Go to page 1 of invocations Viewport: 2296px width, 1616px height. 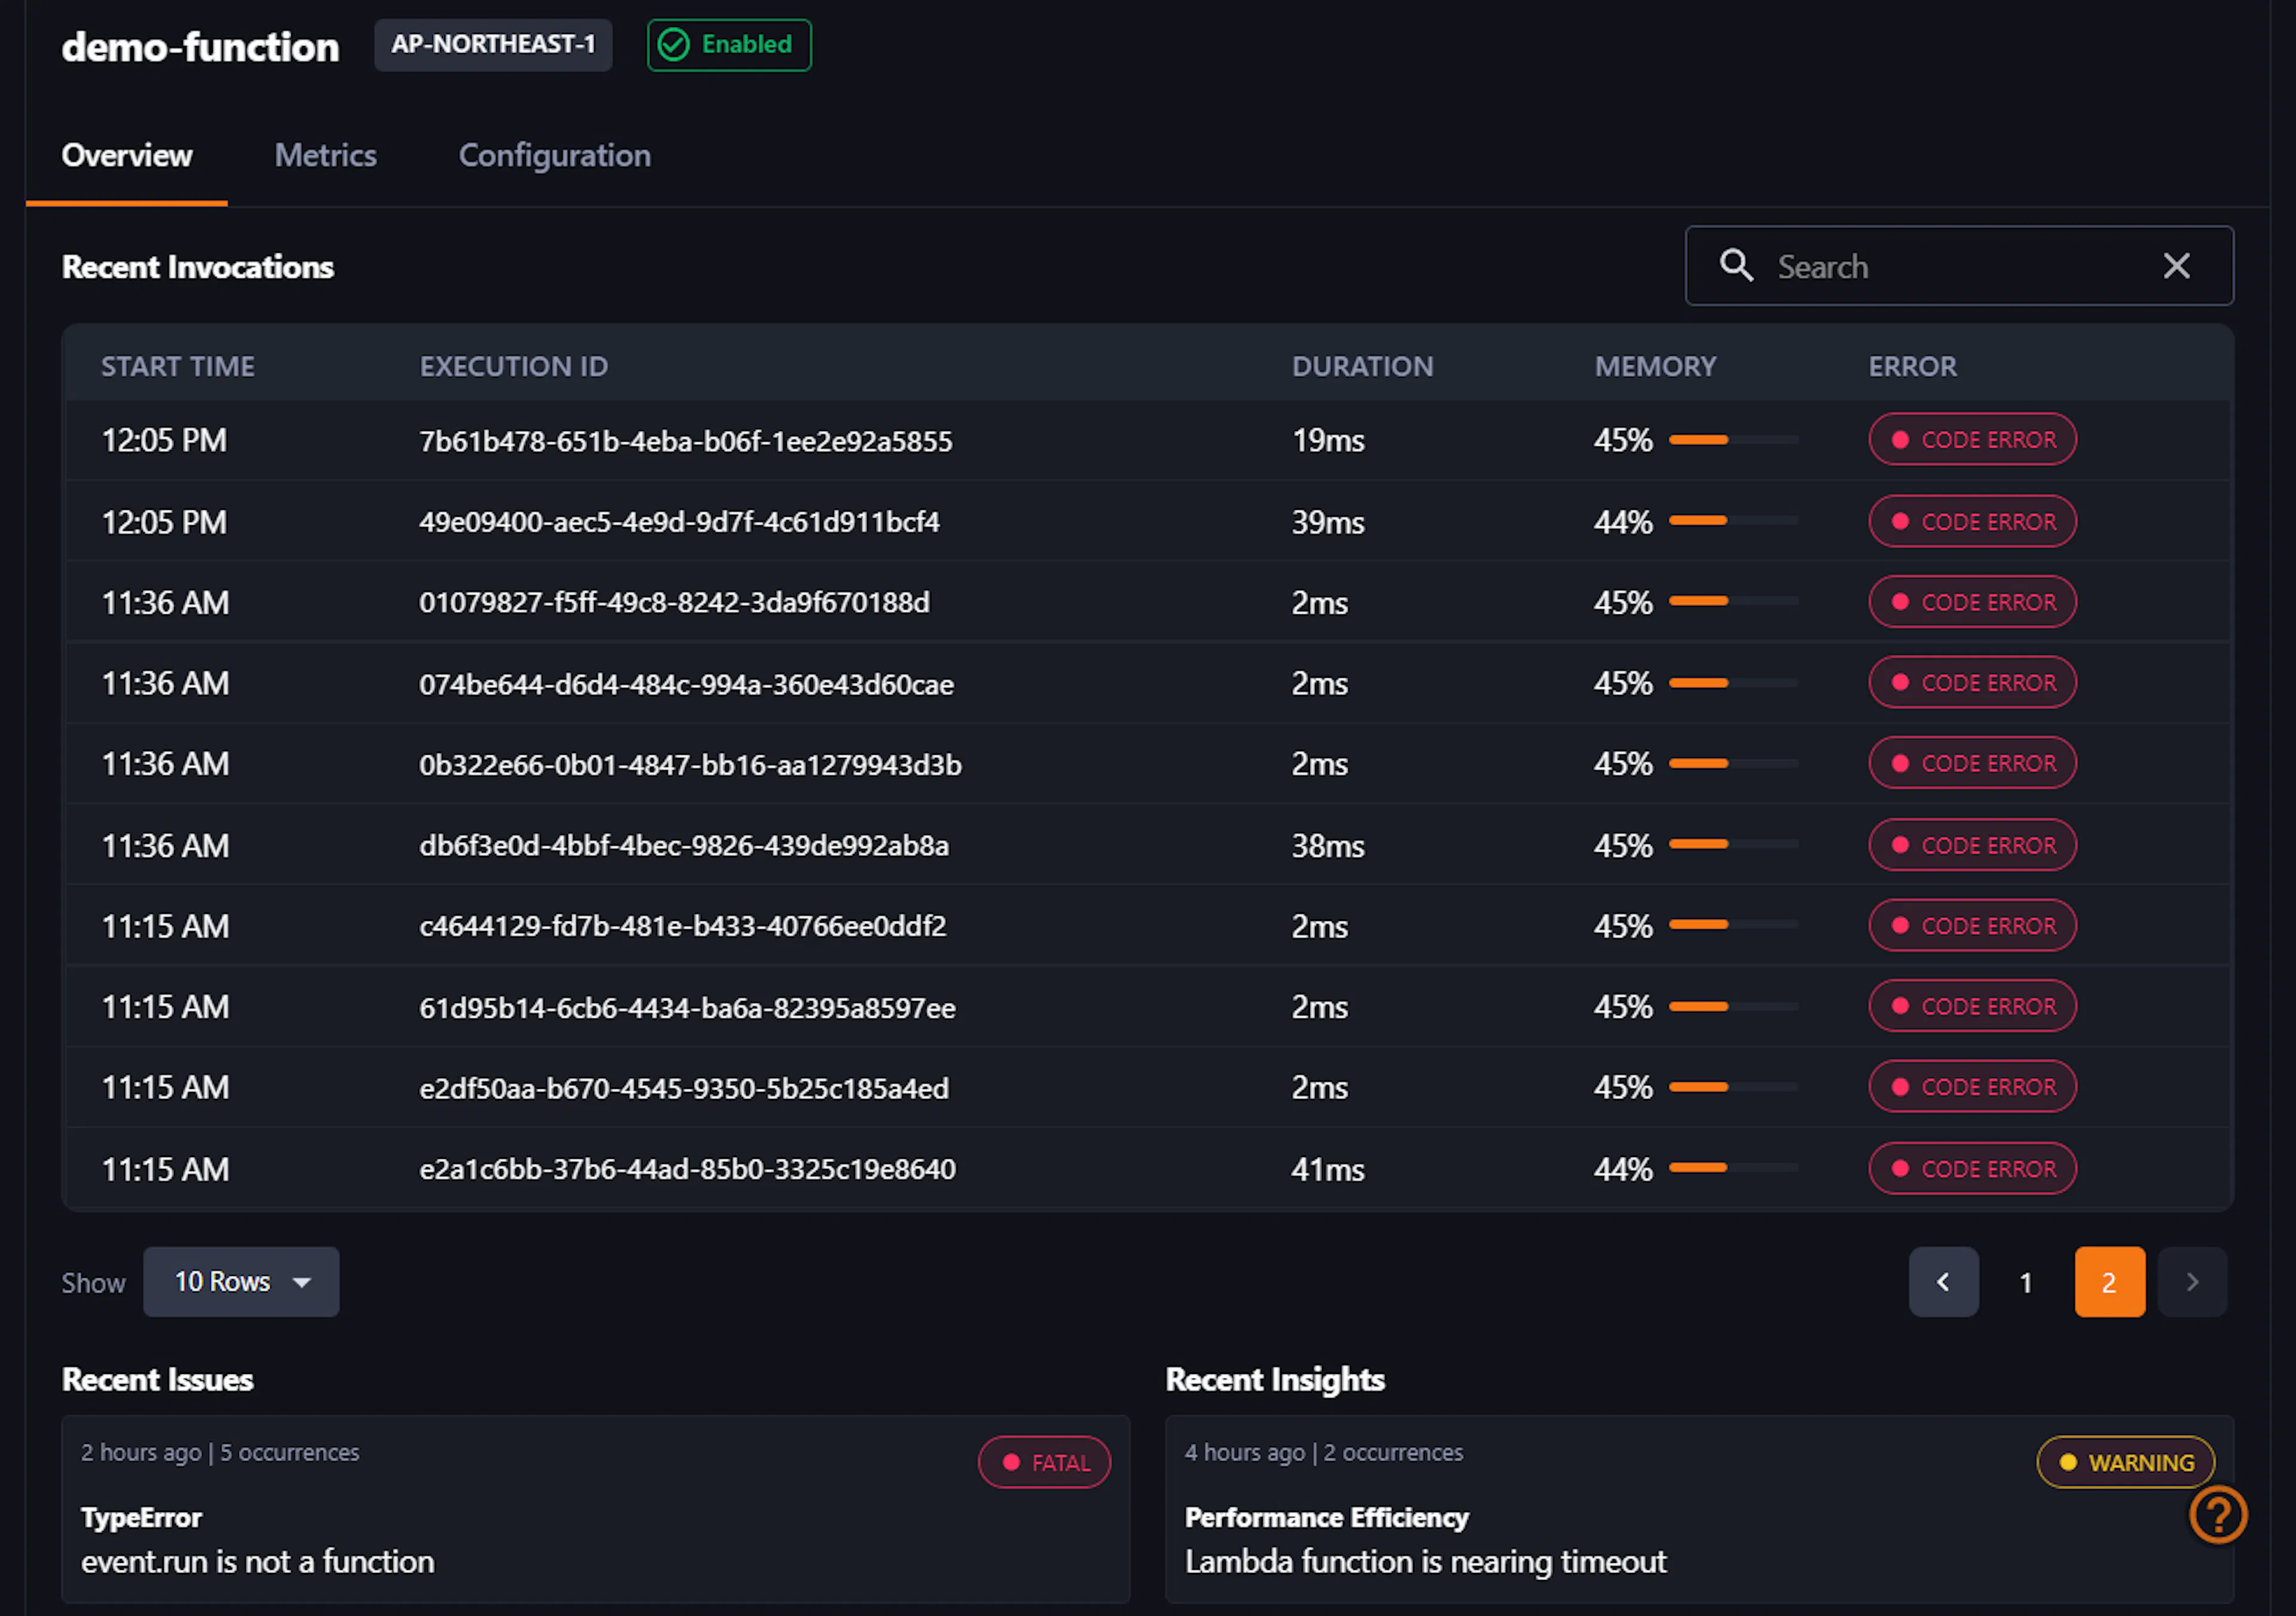[2026, 1281]
